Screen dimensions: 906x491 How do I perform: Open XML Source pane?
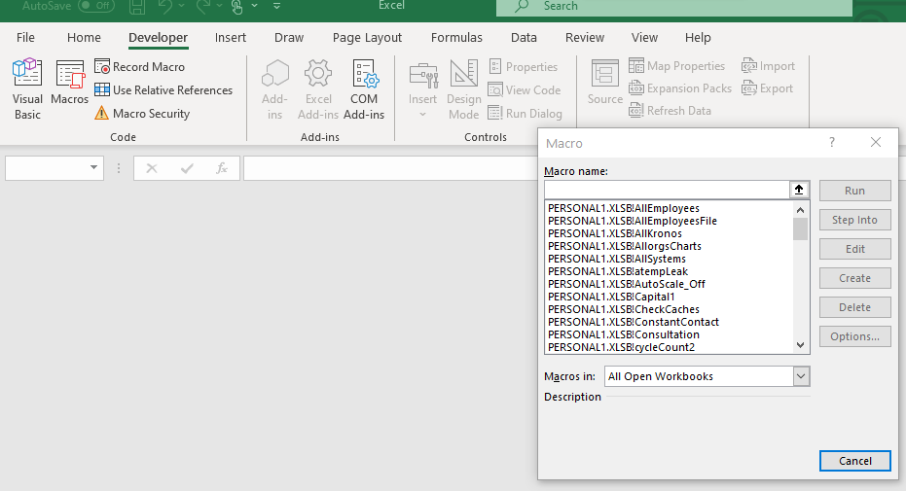click(x=605, y=83)
